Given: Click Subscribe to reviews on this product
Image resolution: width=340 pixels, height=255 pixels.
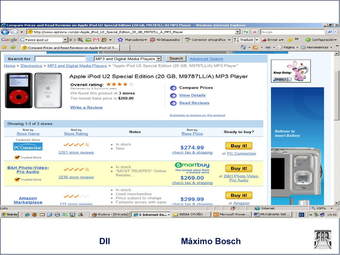Looking at the screenshot, I should pyautogui.click(x=197, y=115).
